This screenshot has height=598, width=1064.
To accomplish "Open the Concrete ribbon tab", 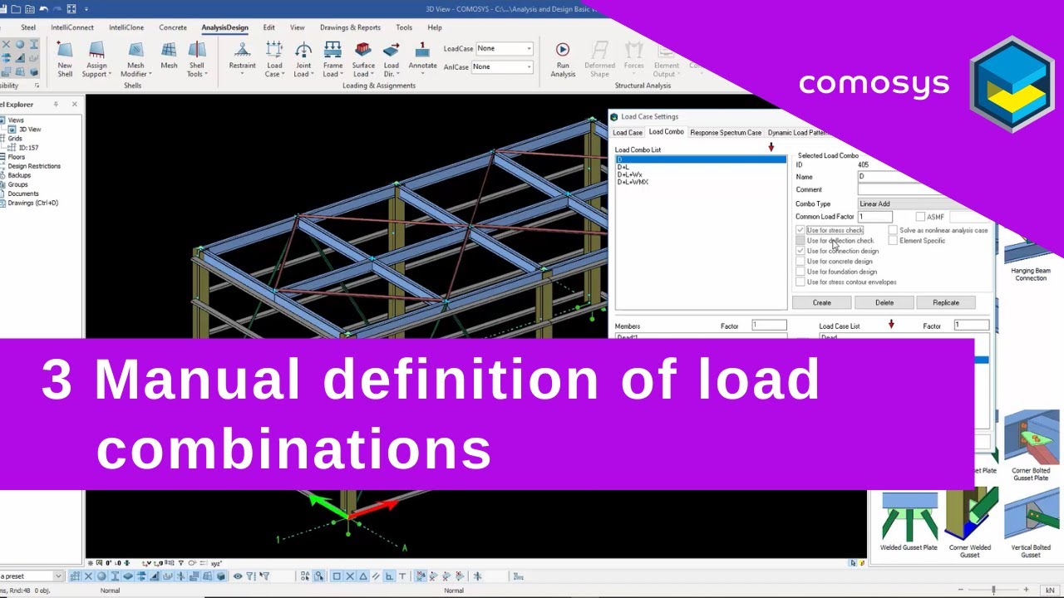I will coord(173,27).
